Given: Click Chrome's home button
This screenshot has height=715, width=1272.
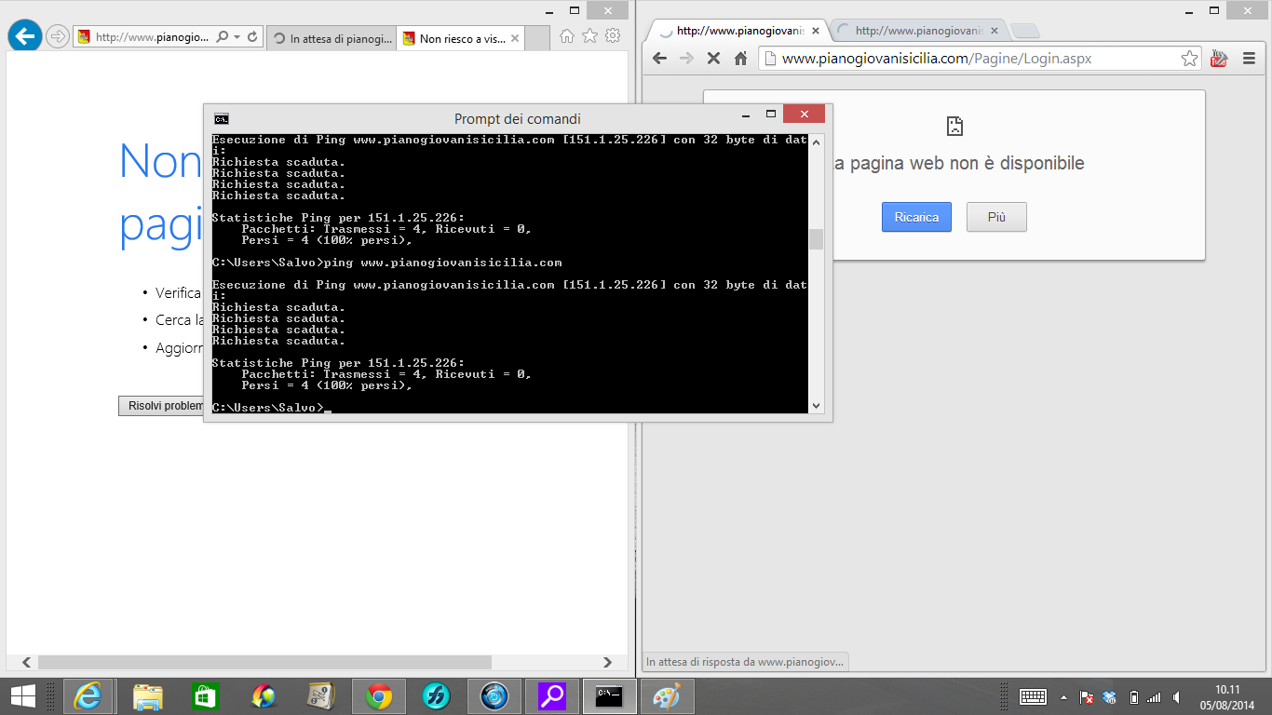Looking at the screenshot, I should (x=741, y=59).
